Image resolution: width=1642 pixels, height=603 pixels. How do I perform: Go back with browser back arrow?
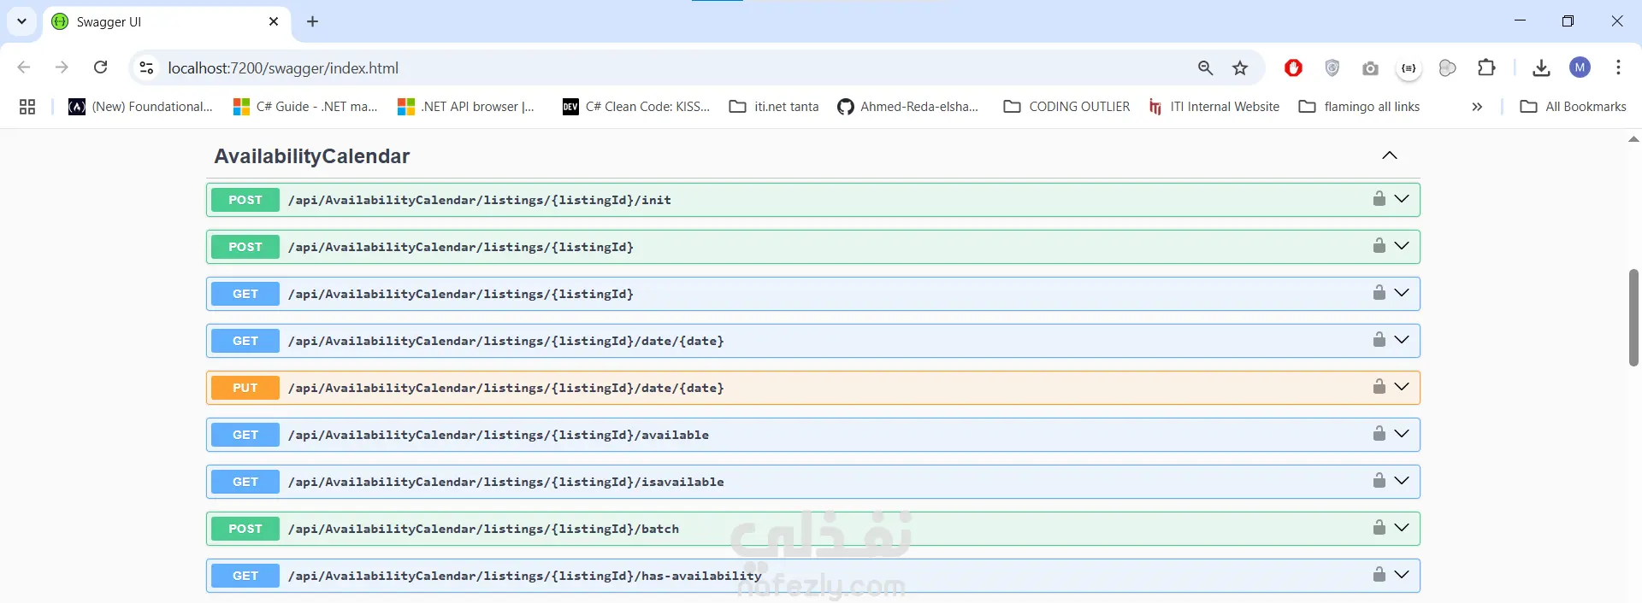click(24, 67)
